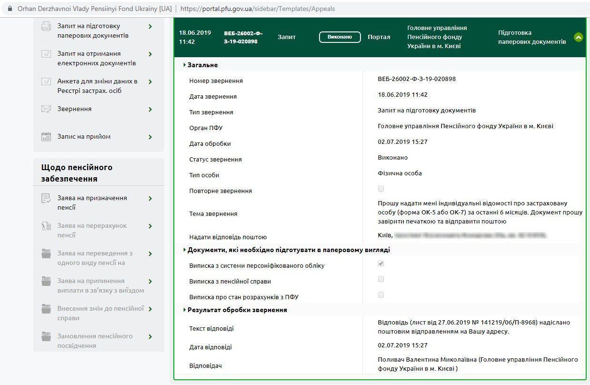590x385 pixels.
Task: Click the Тема звернення request text
Action: 480,213
